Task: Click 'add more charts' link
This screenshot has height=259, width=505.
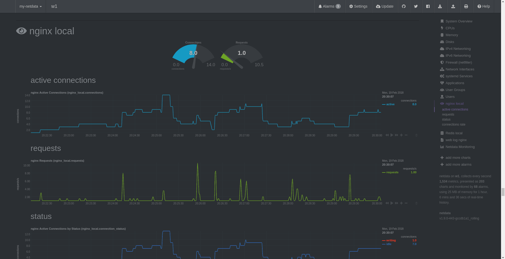Action: pyautogui.click(x=458, y=158)
